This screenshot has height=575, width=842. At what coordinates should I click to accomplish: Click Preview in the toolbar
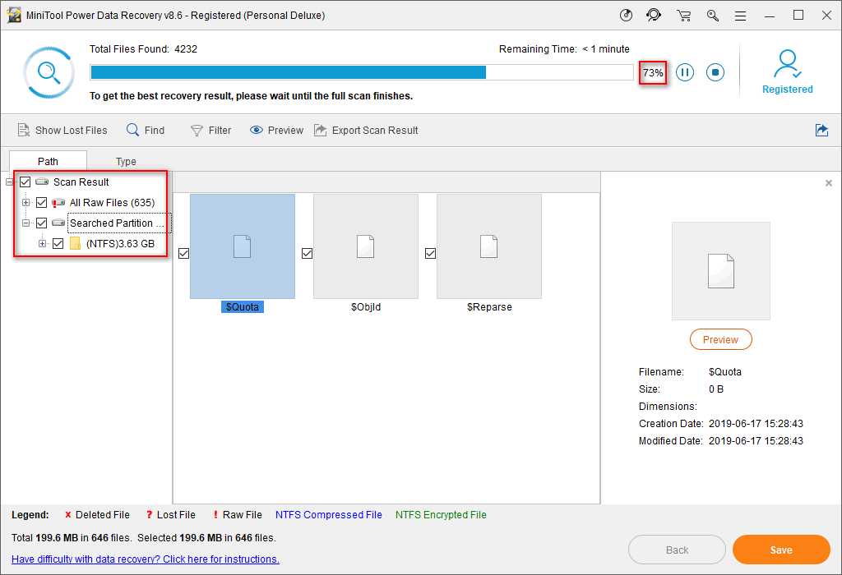276,131
